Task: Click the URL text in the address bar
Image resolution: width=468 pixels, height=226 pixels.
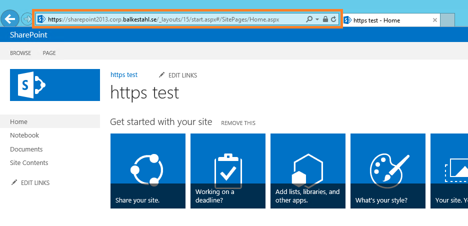Action: coord(165,19)
